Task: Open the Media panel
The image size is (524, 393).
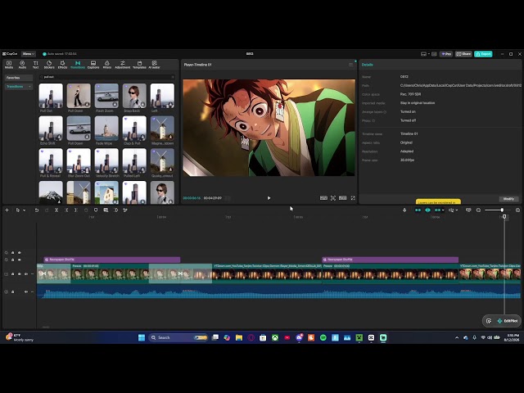Action: (x=9, y=65)
